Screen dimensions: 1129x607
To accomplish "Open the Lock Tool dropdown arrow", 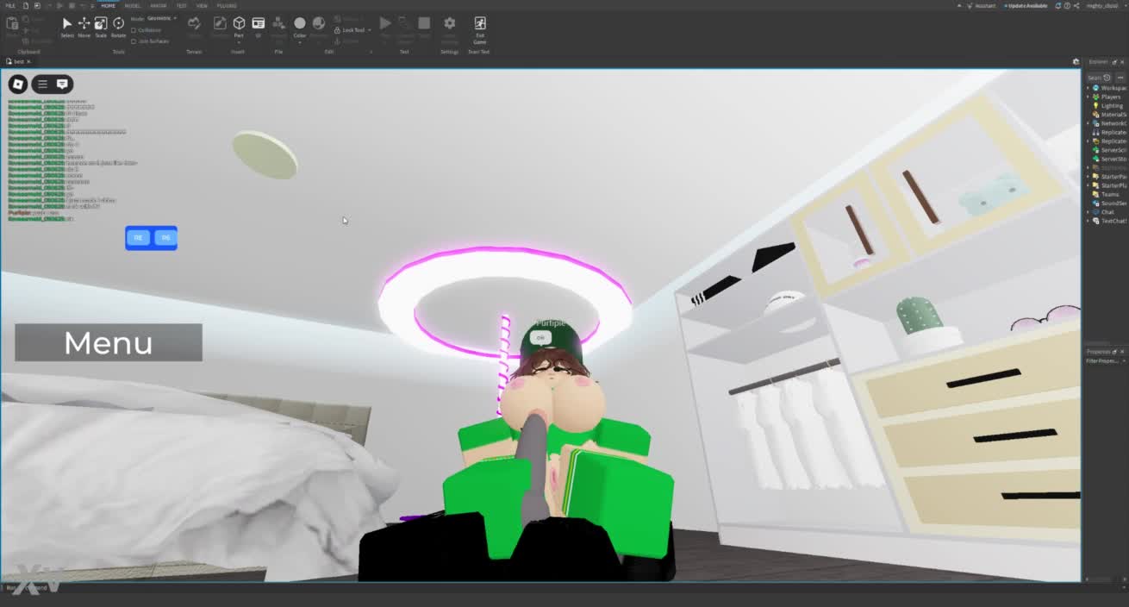I will (370, 30).
